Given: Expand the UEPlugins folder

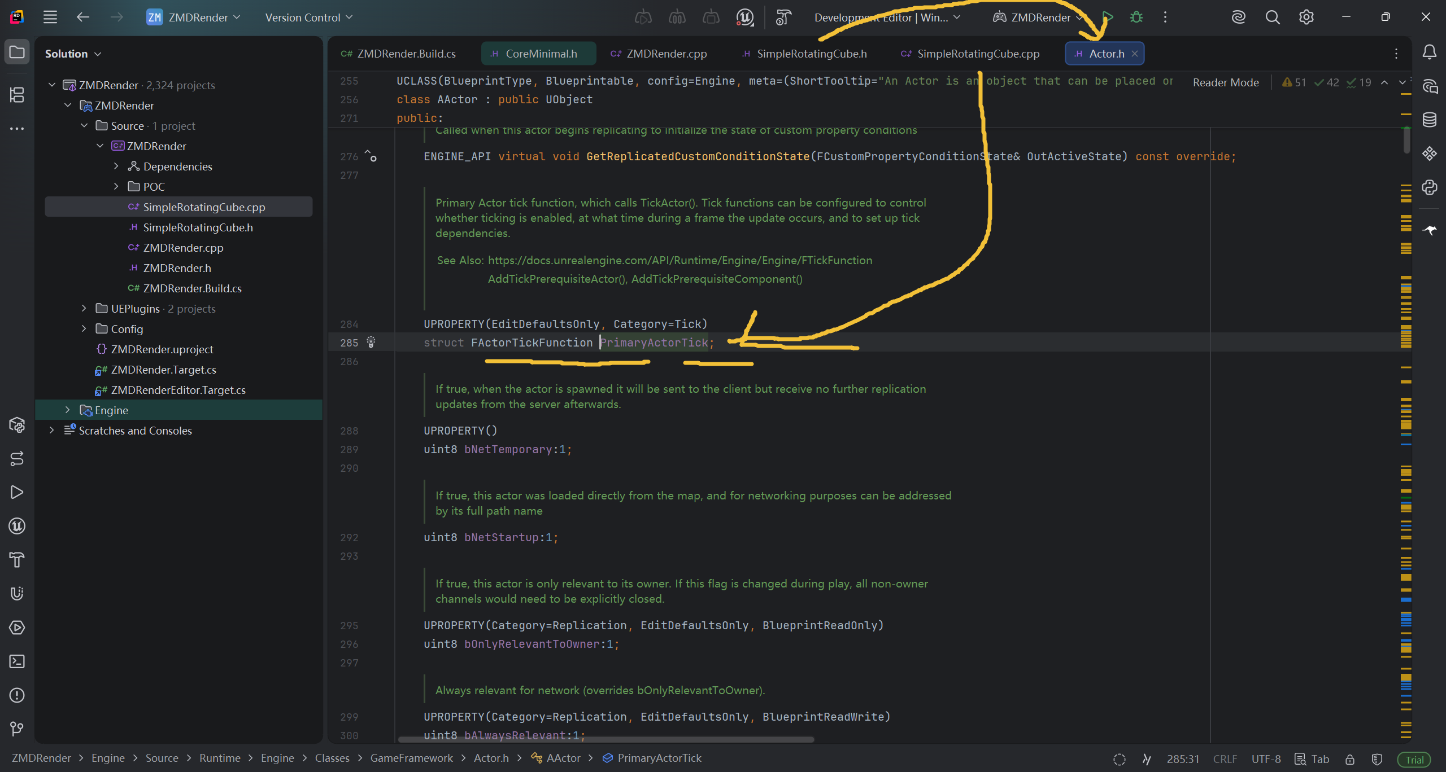Looking at the screenshot, I should click(x=84, y=309).
